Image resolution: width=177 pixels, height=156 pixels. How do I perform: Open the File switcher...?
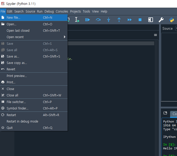pos(34,102)
